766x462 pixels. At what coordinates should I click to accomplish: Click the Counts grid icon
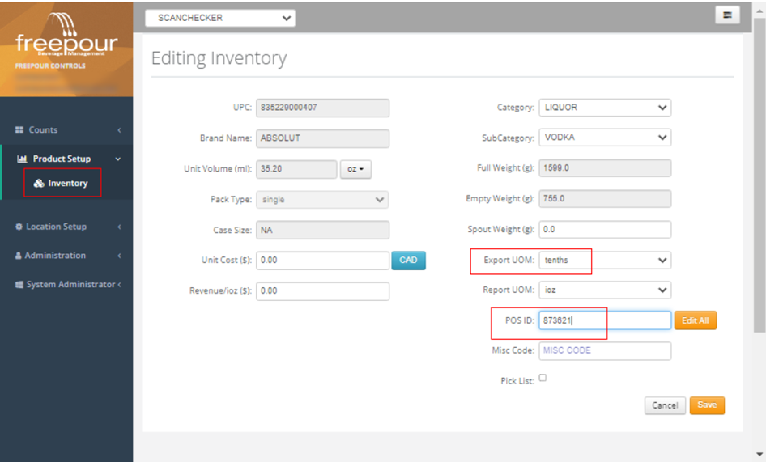pyautogui.click(x=19, y=129)
